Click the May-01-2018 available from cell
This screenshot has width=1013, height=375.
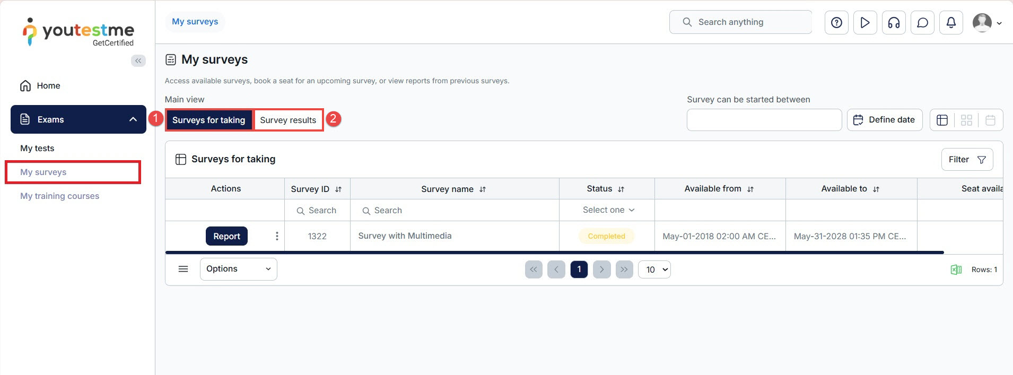719,236
